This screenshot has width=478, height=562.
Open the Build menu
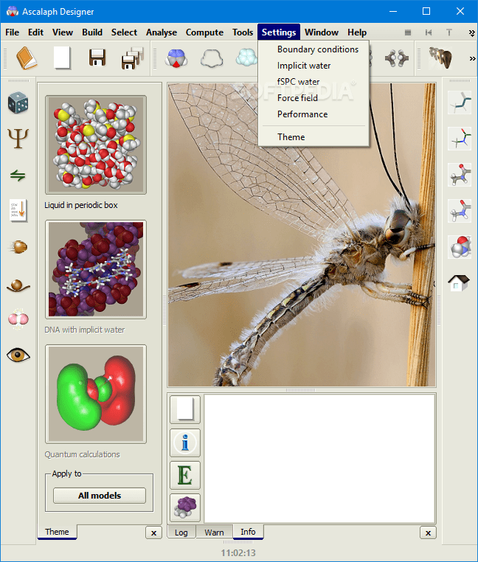(x=92, y=32)
